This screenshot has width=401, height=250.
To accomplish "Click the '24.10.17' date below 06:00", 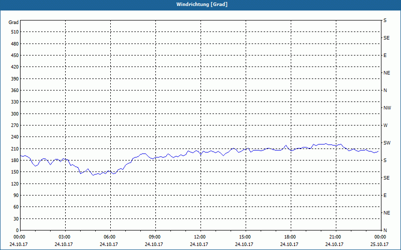I will (x=109, y=244).
